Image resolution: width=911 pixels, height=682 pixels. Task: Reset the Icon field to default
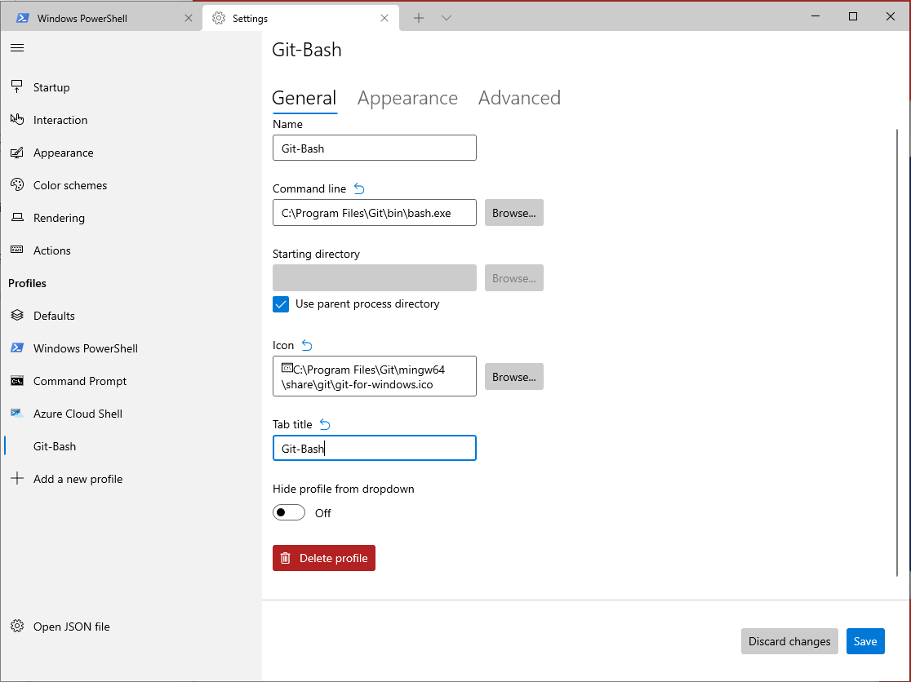[307, 345]
